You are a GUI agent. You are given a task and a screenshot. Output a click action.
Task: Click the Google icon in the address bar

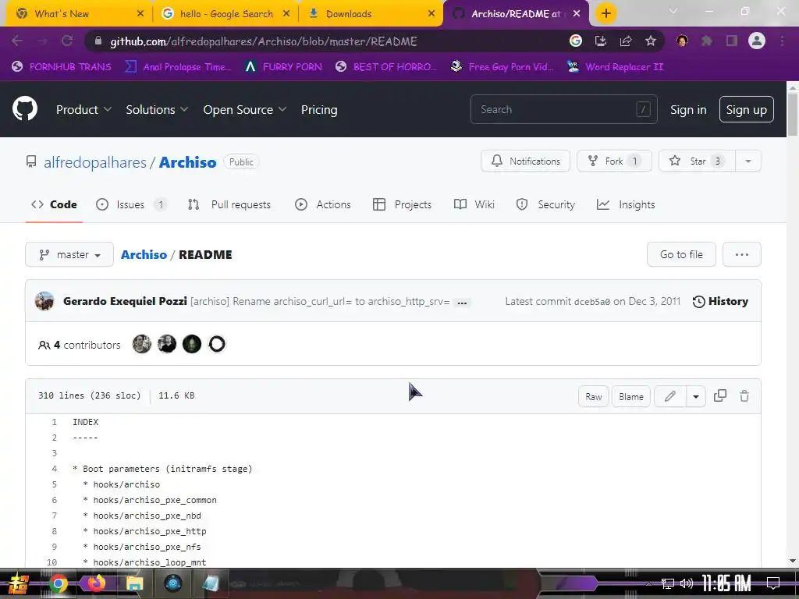[x=575, y=41]
